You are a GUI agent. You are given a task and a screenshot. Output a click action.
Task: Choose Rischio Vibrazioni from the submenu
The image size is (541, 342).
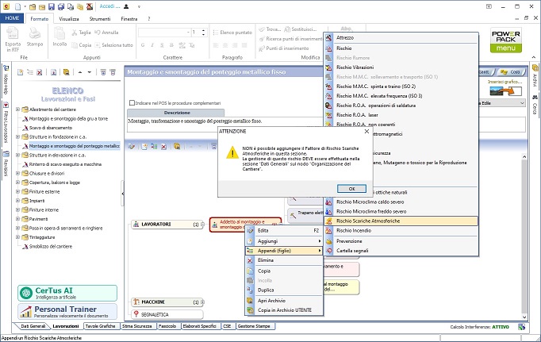click(x=354, y=68)
